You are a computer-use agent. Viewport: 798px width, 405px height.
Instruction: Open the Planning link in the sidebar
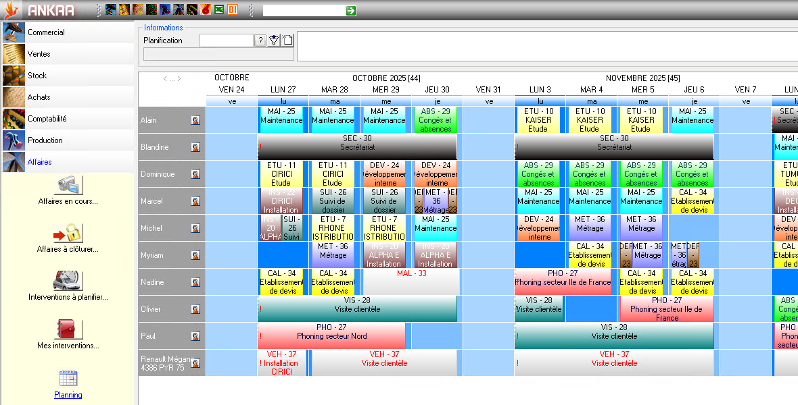[x=68, y=395]
